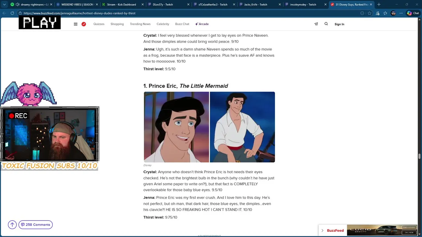
Task: Open a new browser tab
Action: pyautogui.click(x=379, y=5)
